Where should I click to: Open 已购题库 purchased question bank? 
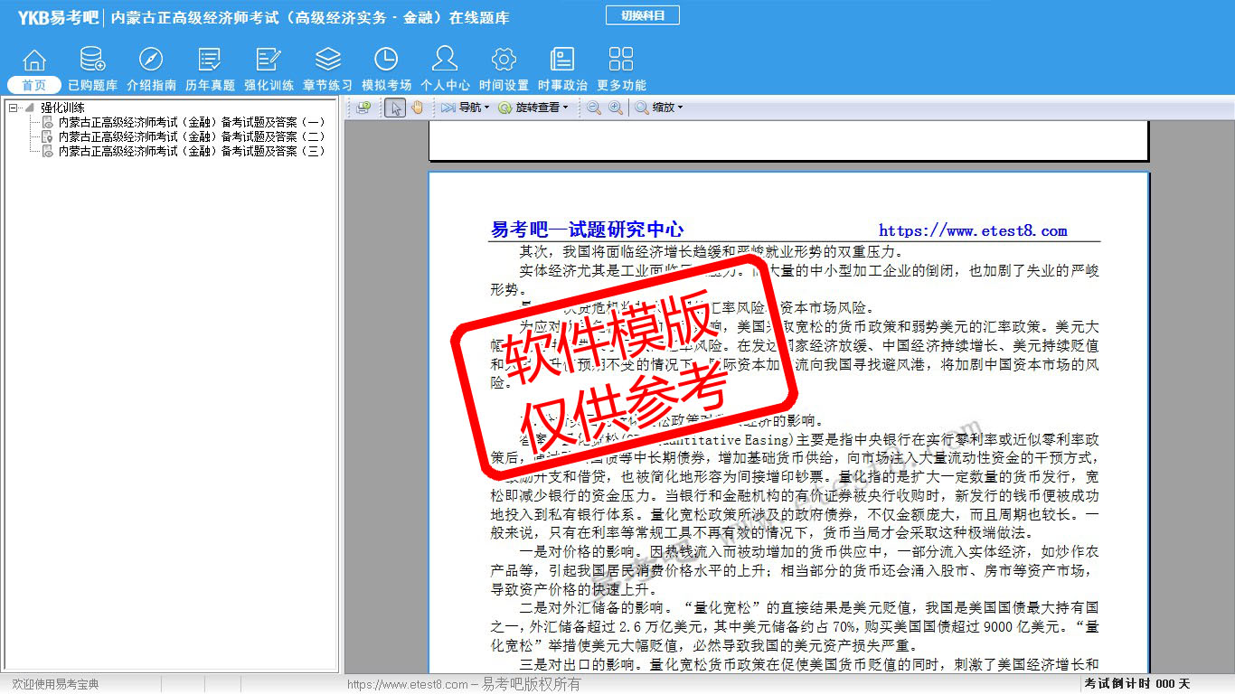[x=92, y=70]
